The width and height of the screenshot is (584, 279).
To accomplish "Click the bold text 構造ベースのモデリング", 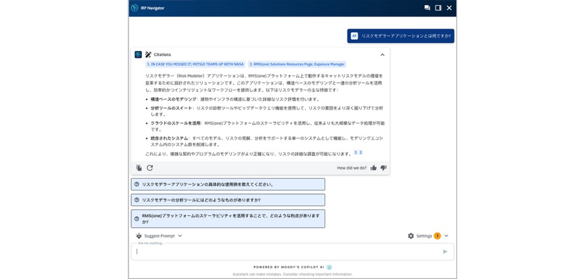I will point(173,99).
